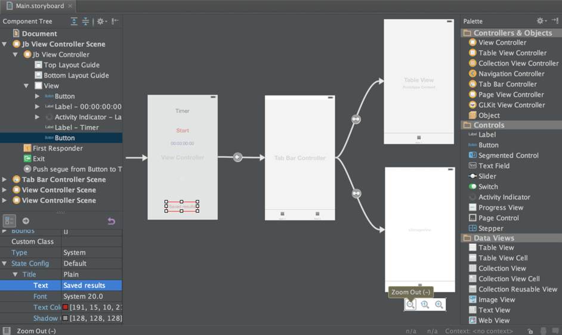Click the Zoom In magnifier icon
The height and width of the screenshot is (335, 562).
(x=439, y=305)
